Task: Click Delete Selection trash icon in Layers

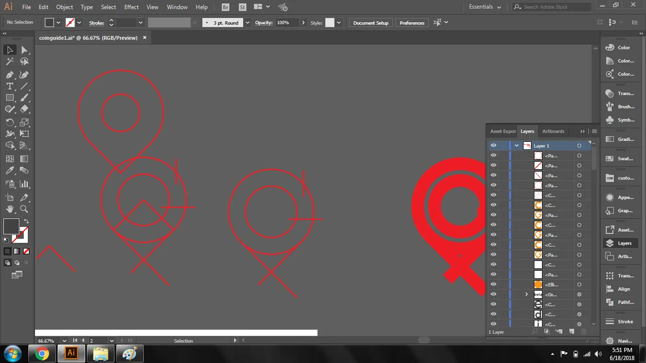Action: pyautogui.click(x=584, y=332)
